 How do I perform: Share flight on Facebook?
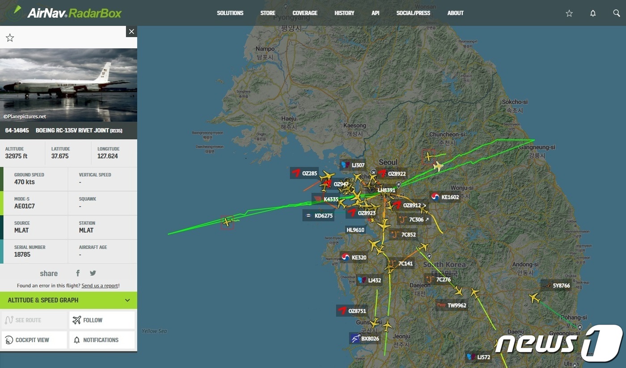tap(78, 273)
